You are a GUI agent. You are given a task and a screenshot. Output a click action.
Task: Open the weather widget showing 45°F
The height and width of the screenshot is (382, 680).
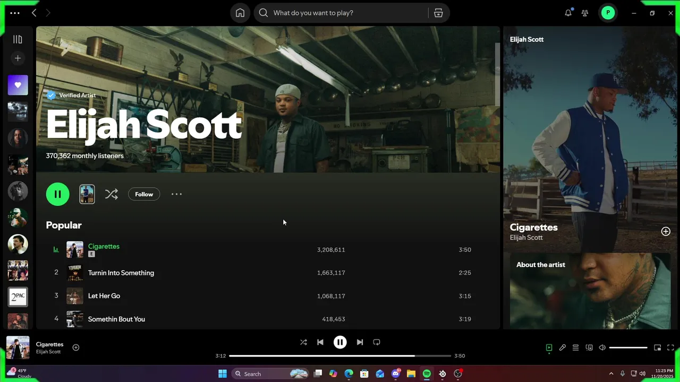19,374
